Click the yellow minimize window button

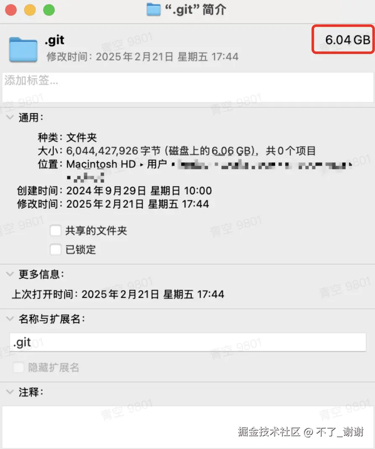[x=30, y=10]
